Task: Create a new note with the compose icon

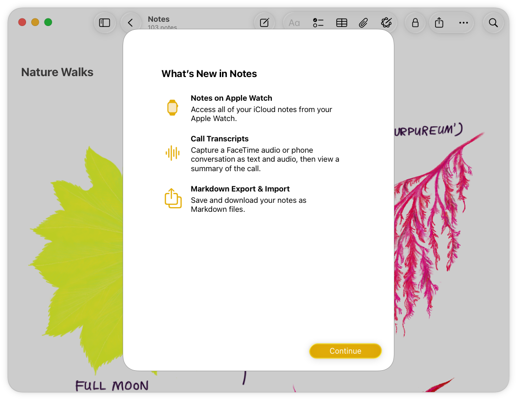Action: point(264,22)
